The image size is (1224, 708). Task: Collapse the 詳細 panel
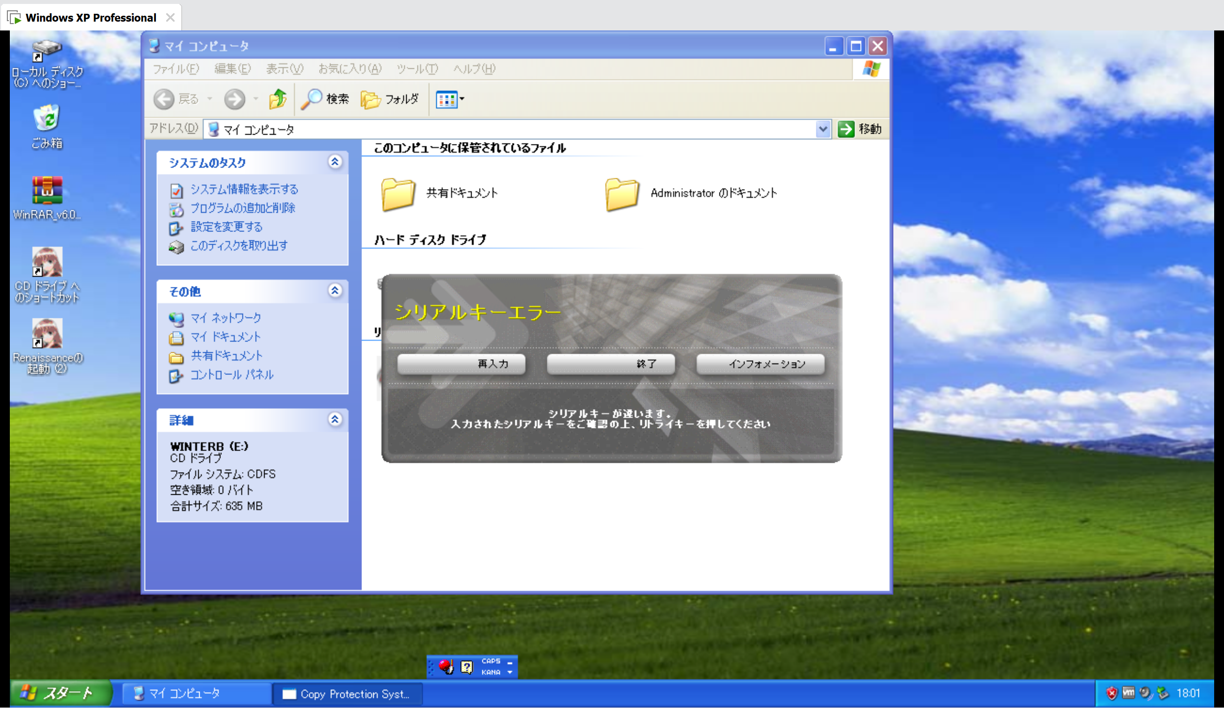[x=335, y=419]
